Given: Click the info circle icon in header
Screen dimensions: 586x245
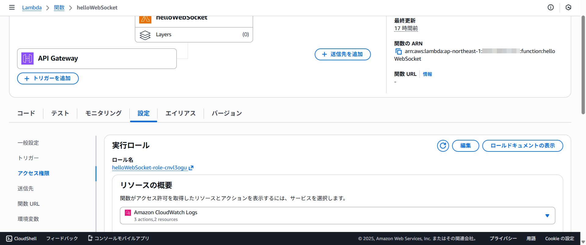Looking at the screenshot, I should tap(551, 7).
